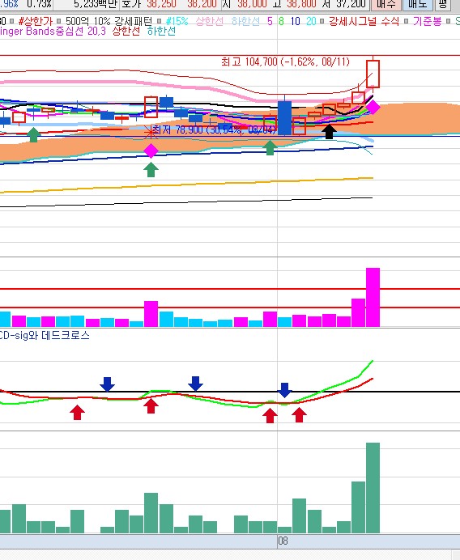Click the 37,200 low price value
Image resolution: width=460 pixels, height=560 pixels.
click(351, 4)
